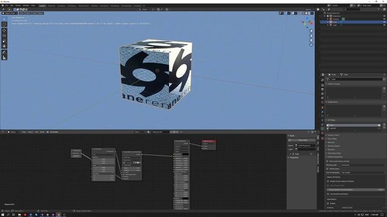Select the Rotate tool
Viewport: 387px width, 217px height.
pos(4,36)
